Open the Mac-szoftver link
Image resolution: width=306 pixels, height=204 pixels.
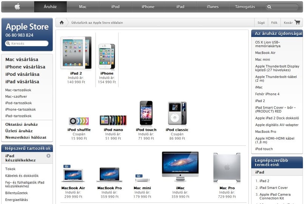tap(16, 97)
